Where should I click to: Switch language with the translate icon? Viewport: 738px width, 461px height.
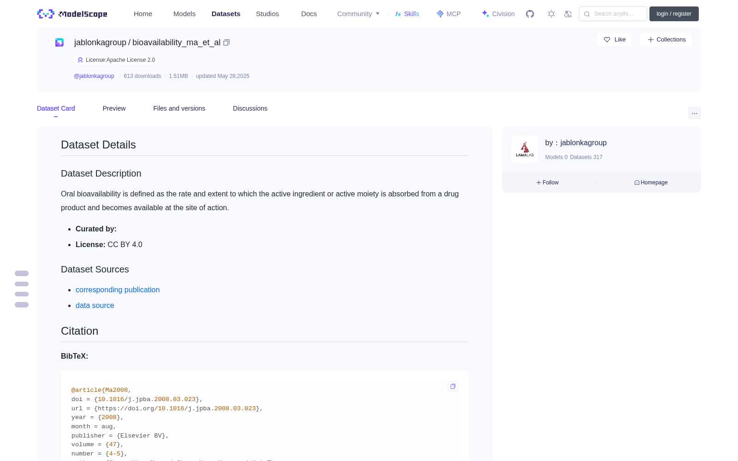pos(568,14)
